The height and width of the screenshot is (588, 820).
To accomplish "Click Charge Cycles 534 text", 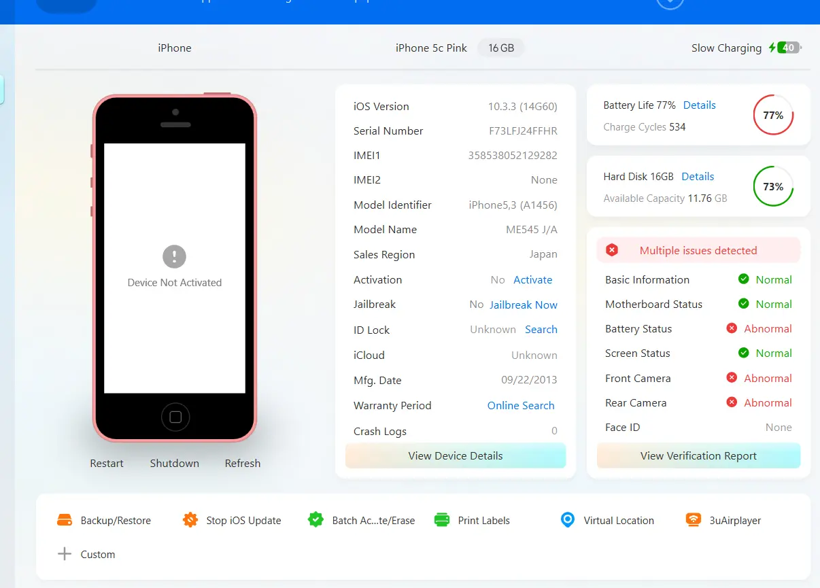I will click(645, 127).
